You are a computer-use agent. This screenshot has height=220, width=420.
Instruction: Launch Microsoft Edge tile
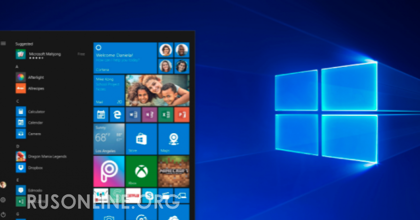pyautogui.click(x=117, y=114)
